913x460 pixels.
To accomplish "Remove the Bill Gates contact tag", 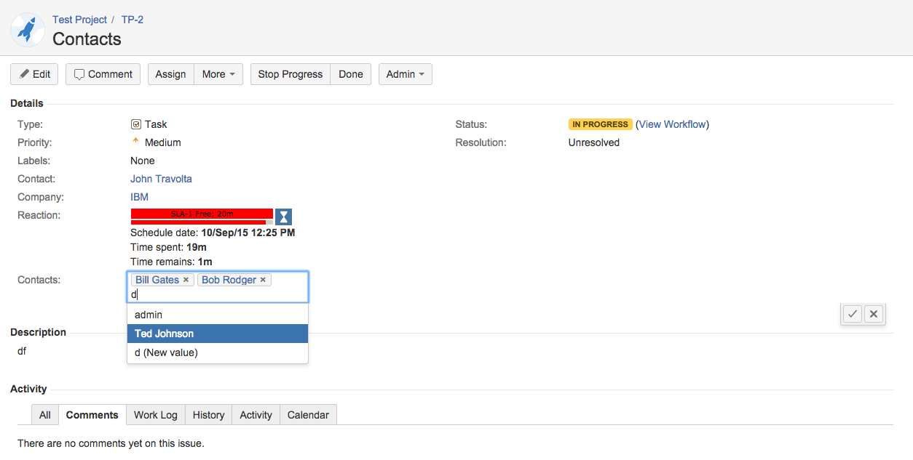I will click(186, 280).
